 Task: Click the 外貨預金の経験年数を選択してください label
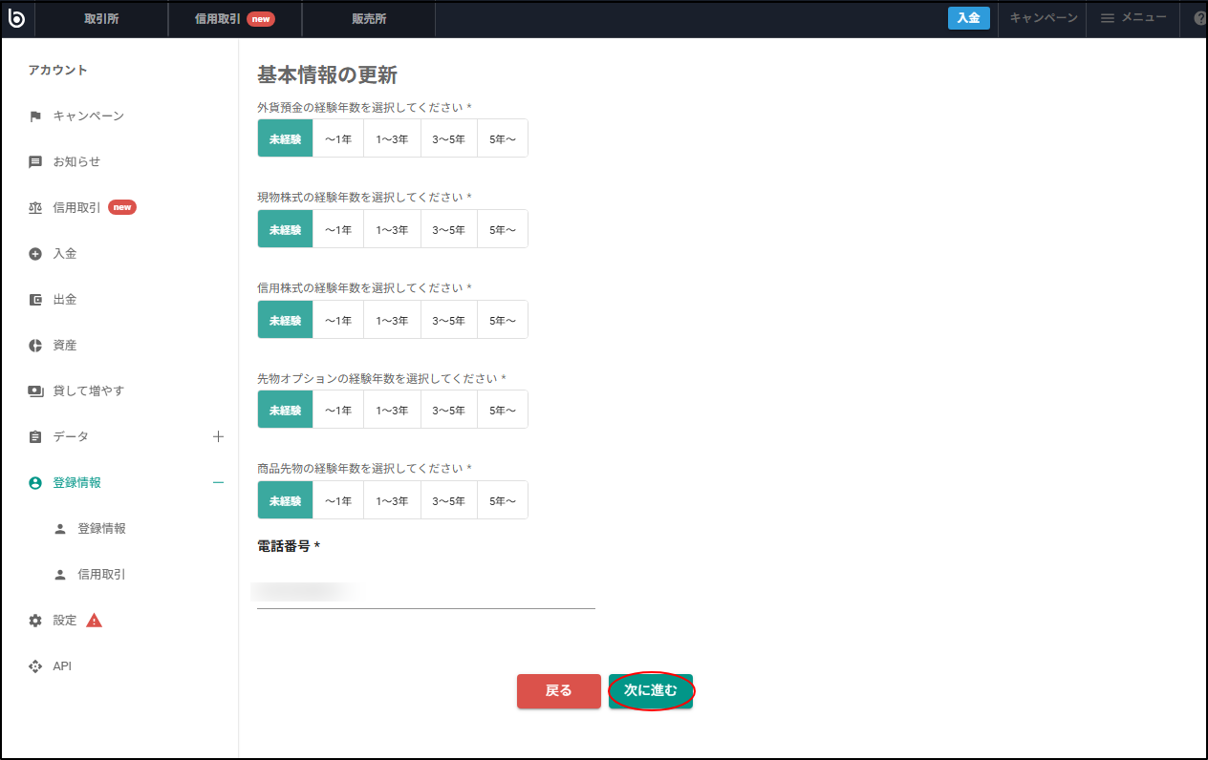(x=364, y=107)
